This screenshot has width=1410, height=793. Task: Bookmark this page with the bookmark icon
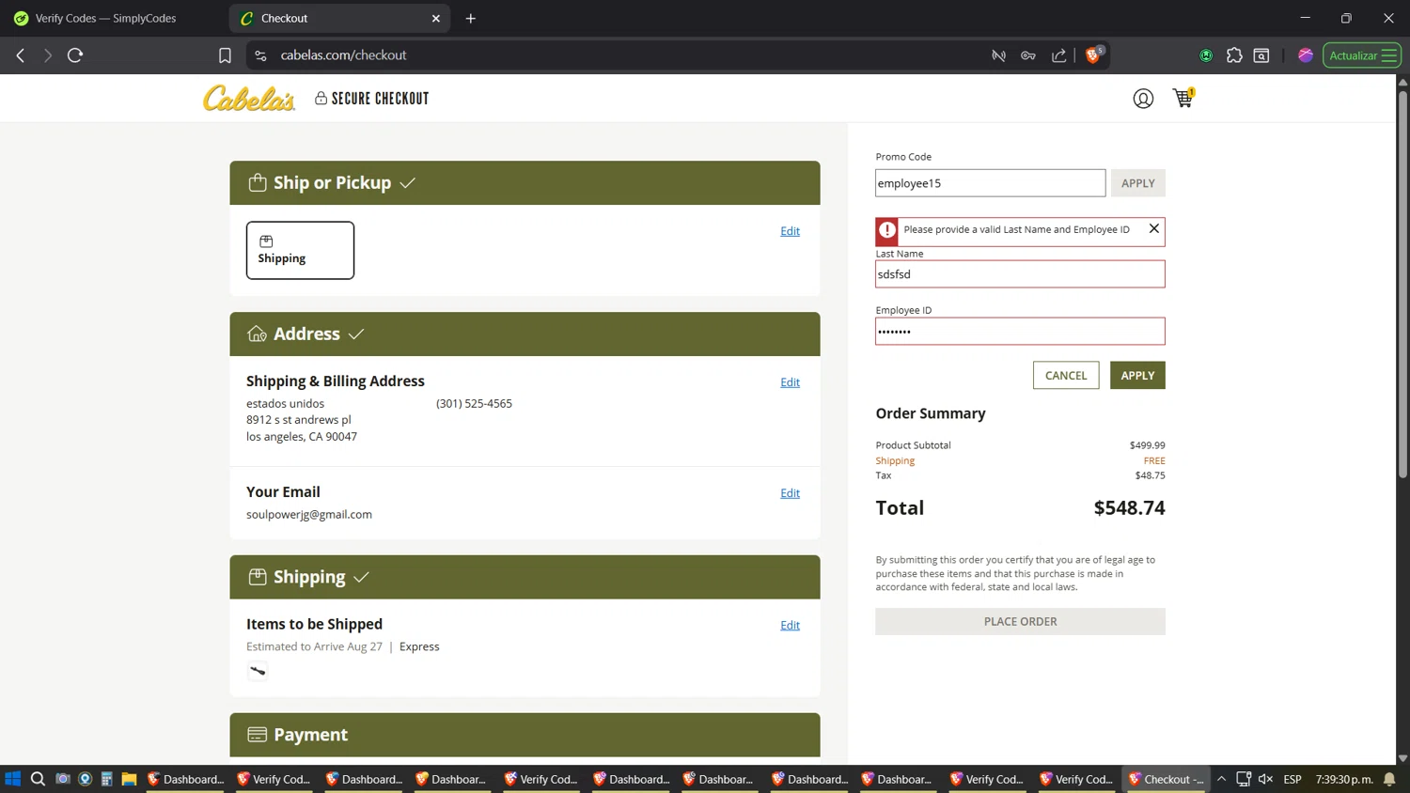[225, 55]
